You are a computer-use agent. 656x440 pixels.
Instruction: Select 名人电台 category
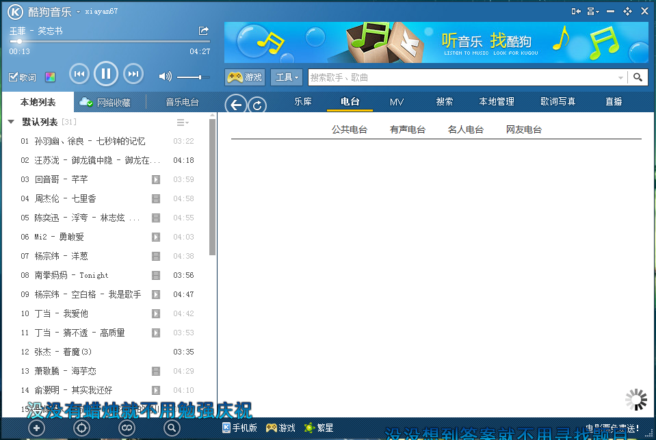466,130
